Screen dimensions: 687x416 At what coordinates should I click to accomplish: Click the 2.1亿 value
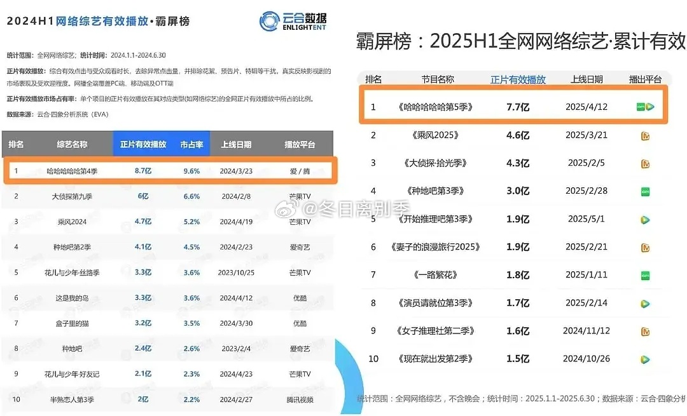coord(143,373)
